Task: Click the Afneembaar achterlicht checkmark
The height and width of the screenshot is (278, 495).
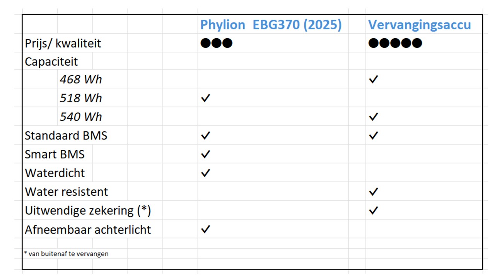Action: [x=205, y=229]
